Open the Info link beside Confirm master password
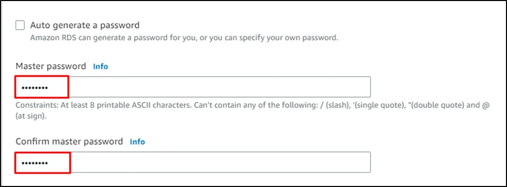 pos(137,142)
